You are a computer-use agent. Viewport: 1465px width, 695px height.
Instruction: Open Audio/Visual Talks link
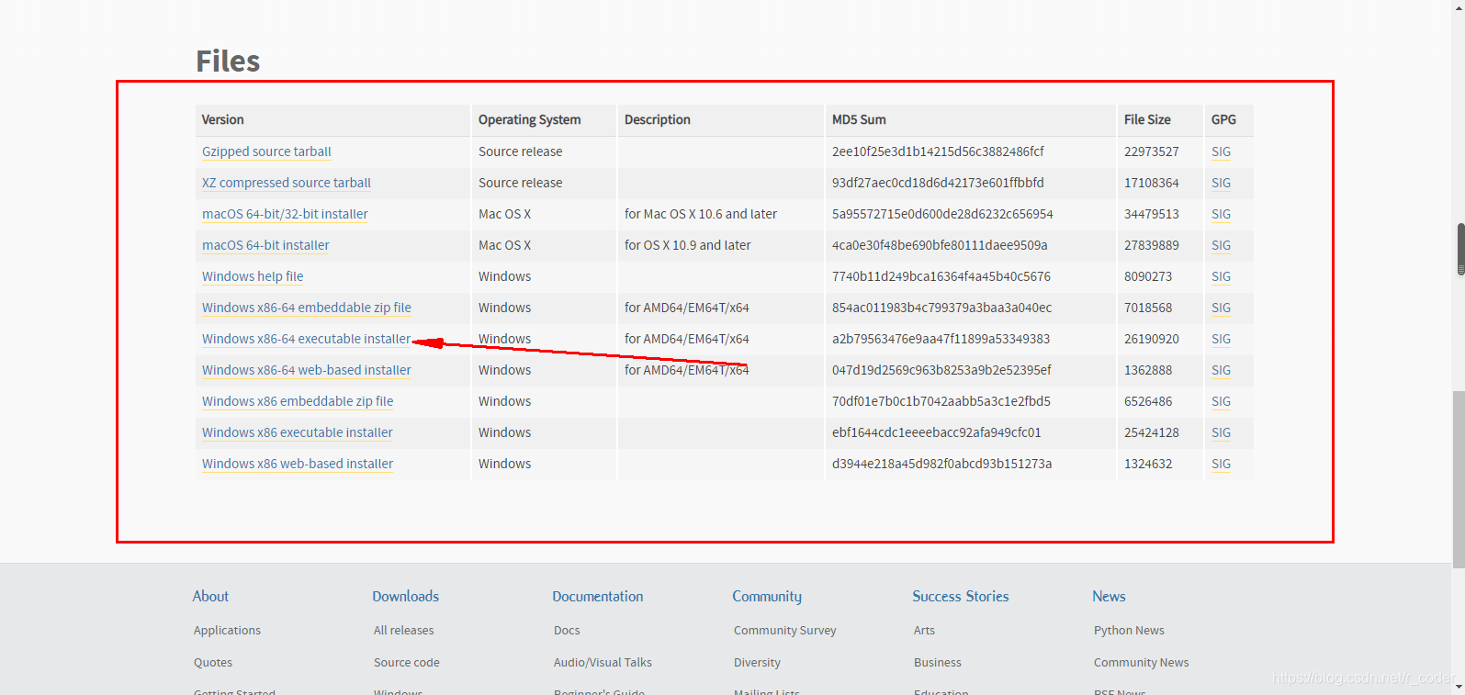tap(603, 662)
